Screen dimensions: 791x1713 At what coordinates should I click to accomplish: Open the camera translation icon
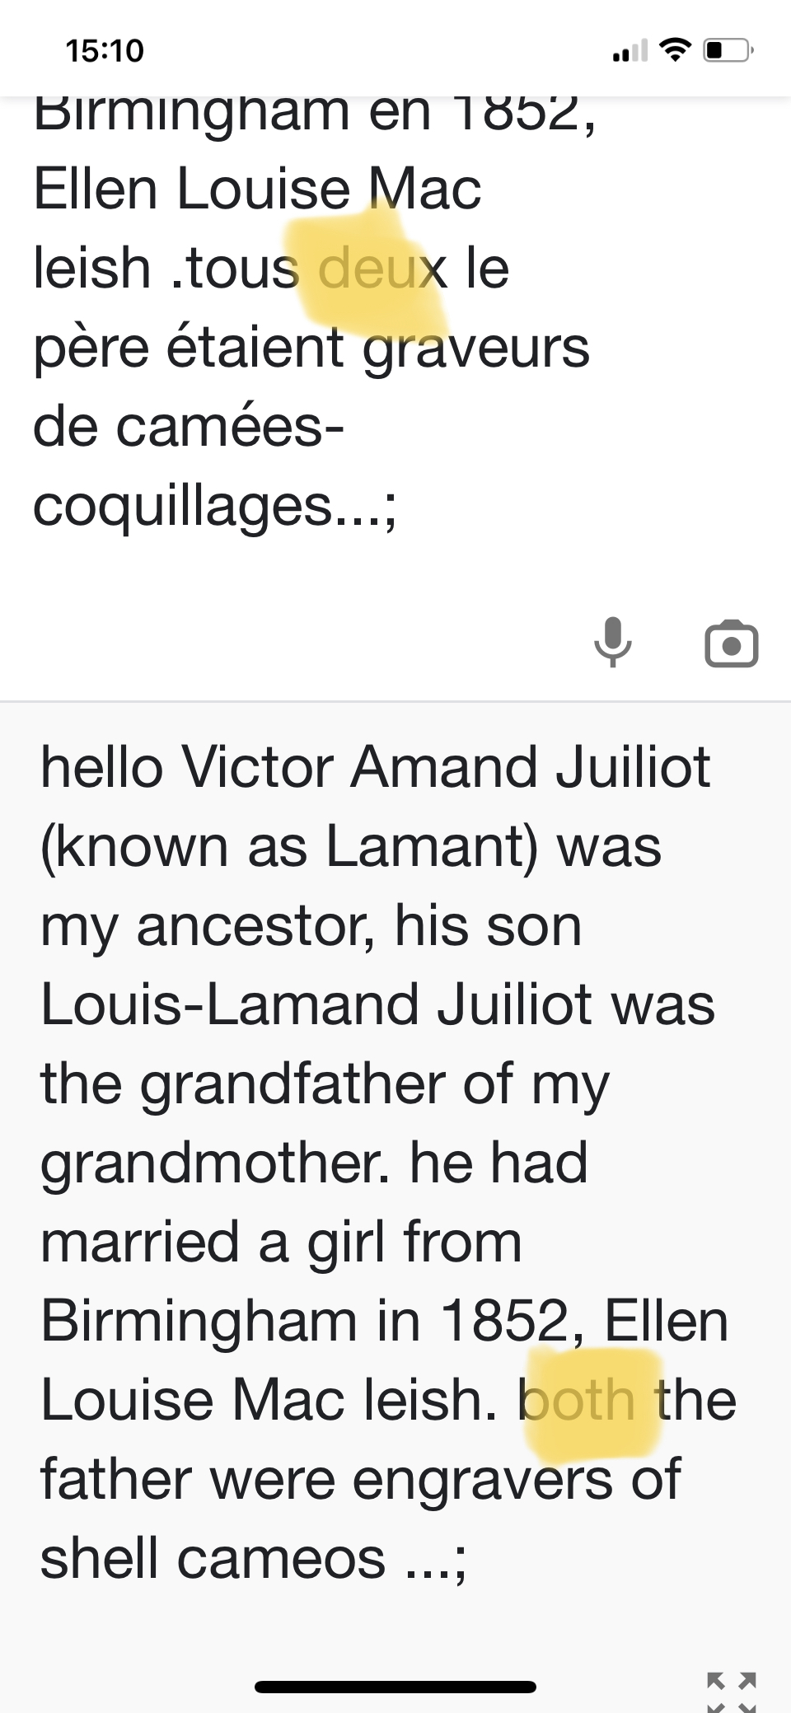point(731,644)
